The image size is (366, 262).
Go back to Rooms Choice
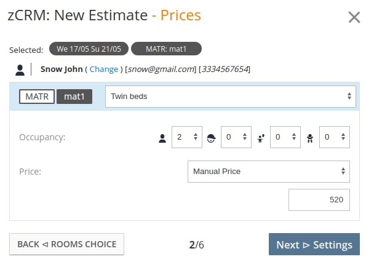point(67,244)
